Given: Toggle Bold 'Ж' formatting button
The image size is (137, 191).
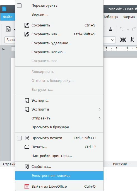Looking at the screenshot, I should (x=123, y=40).
